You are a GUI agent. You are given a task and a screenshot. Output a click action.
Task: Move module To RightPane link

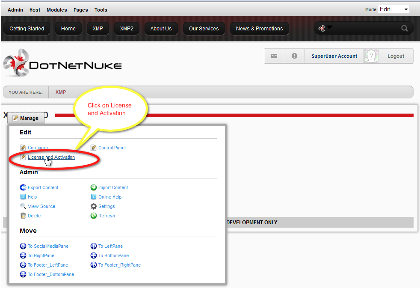(41, 255)
